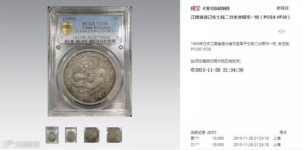This screenshot has width=303, height=150.
Task: Open the 老钱庄 seller link
Action: click(x=283, y=8)
